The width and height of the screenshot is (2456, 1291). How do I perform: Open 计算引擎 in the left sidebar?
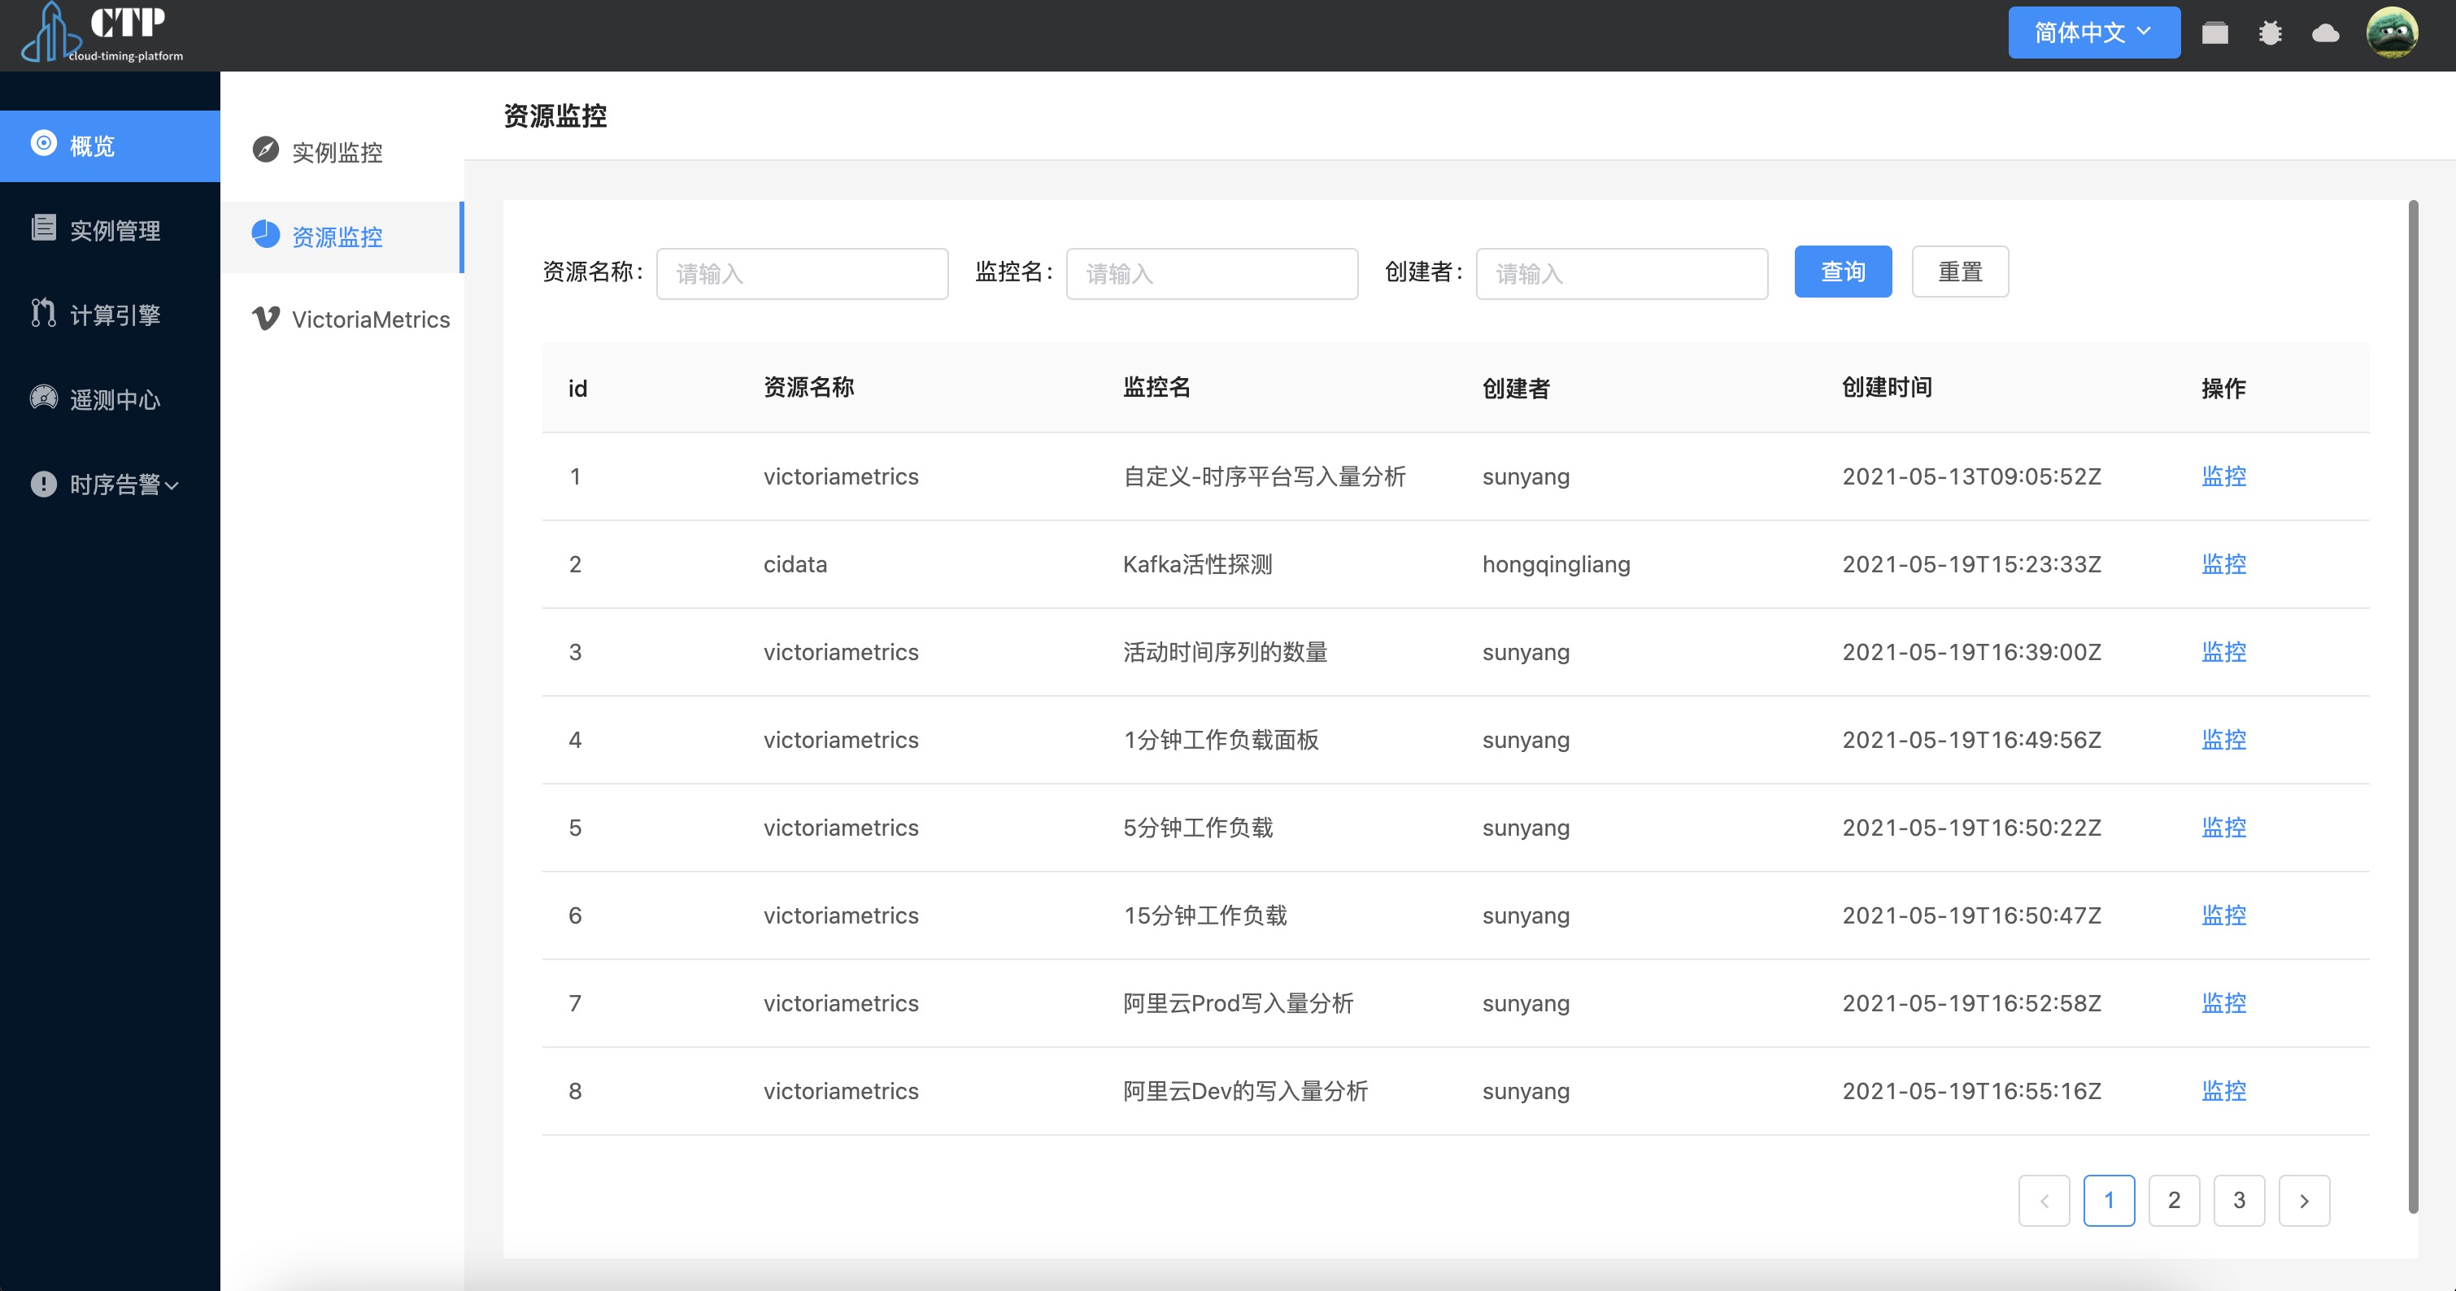point(110,315)
